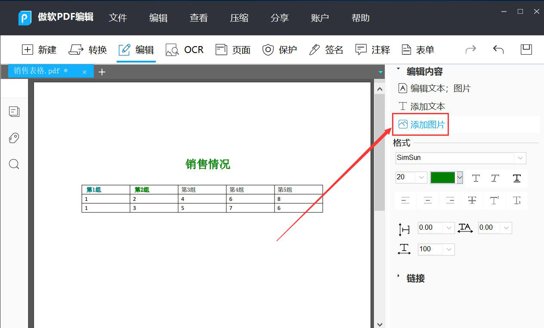544x328 pixels.
Task: Click the horizontal scale T icon
Action: pos(404,249)
